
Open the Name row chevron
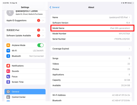[129, 17]
